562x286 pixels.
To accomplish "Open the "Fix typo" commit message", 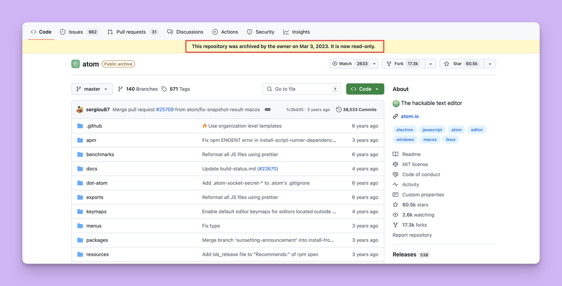I will pos(211,226).
